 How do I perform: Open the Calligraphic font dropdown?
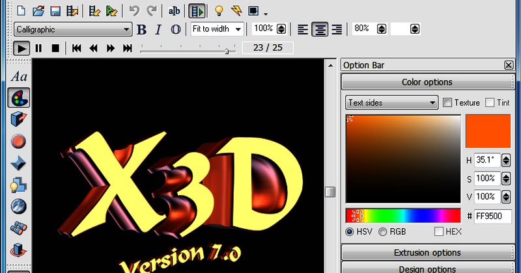(x=73, y=29)
